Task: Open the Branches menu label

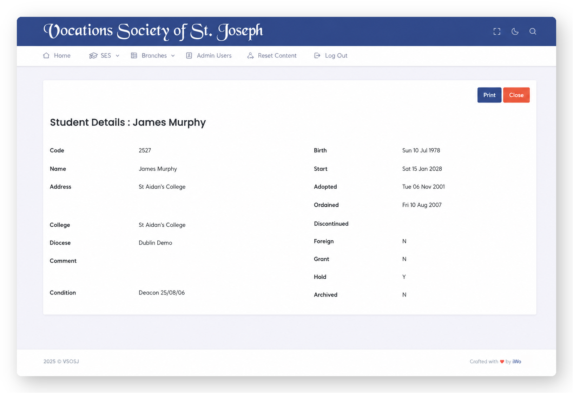Action: click(154, 55)
